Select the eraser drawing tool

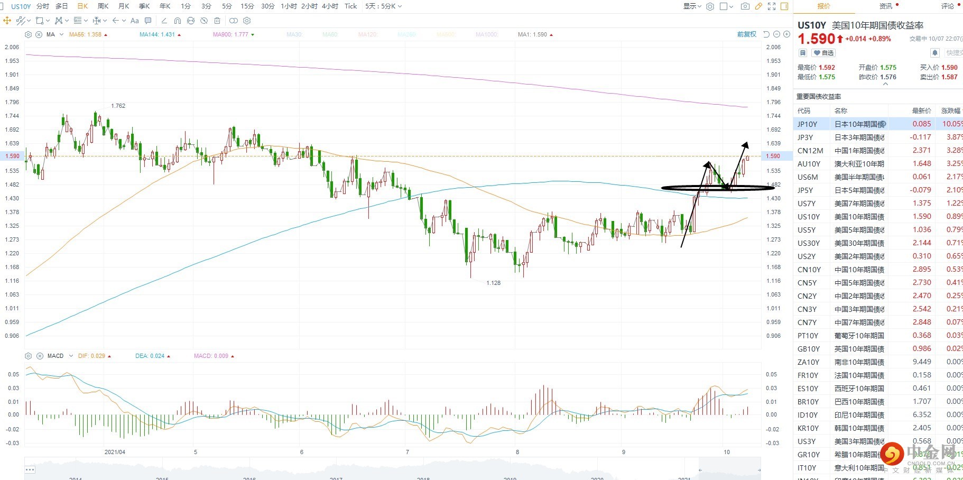pos(164,21)
